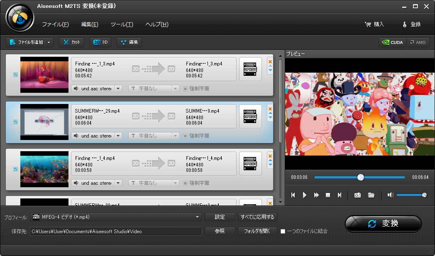The image size is (435, 256).
Task: Expand the Add File dropdown arrow
Action: (x=49, y=42)
